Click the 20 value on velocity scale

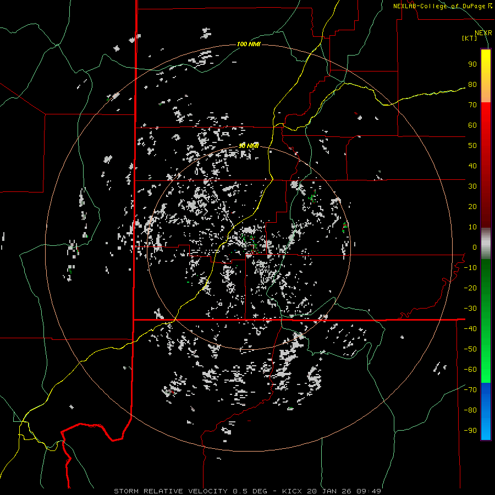coord(472,207)
